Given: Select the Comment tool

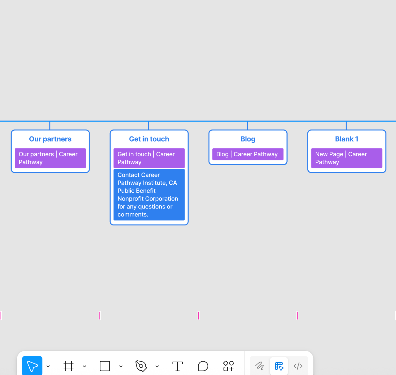Looking at the screenshot, I should click(x=203, y=366).
